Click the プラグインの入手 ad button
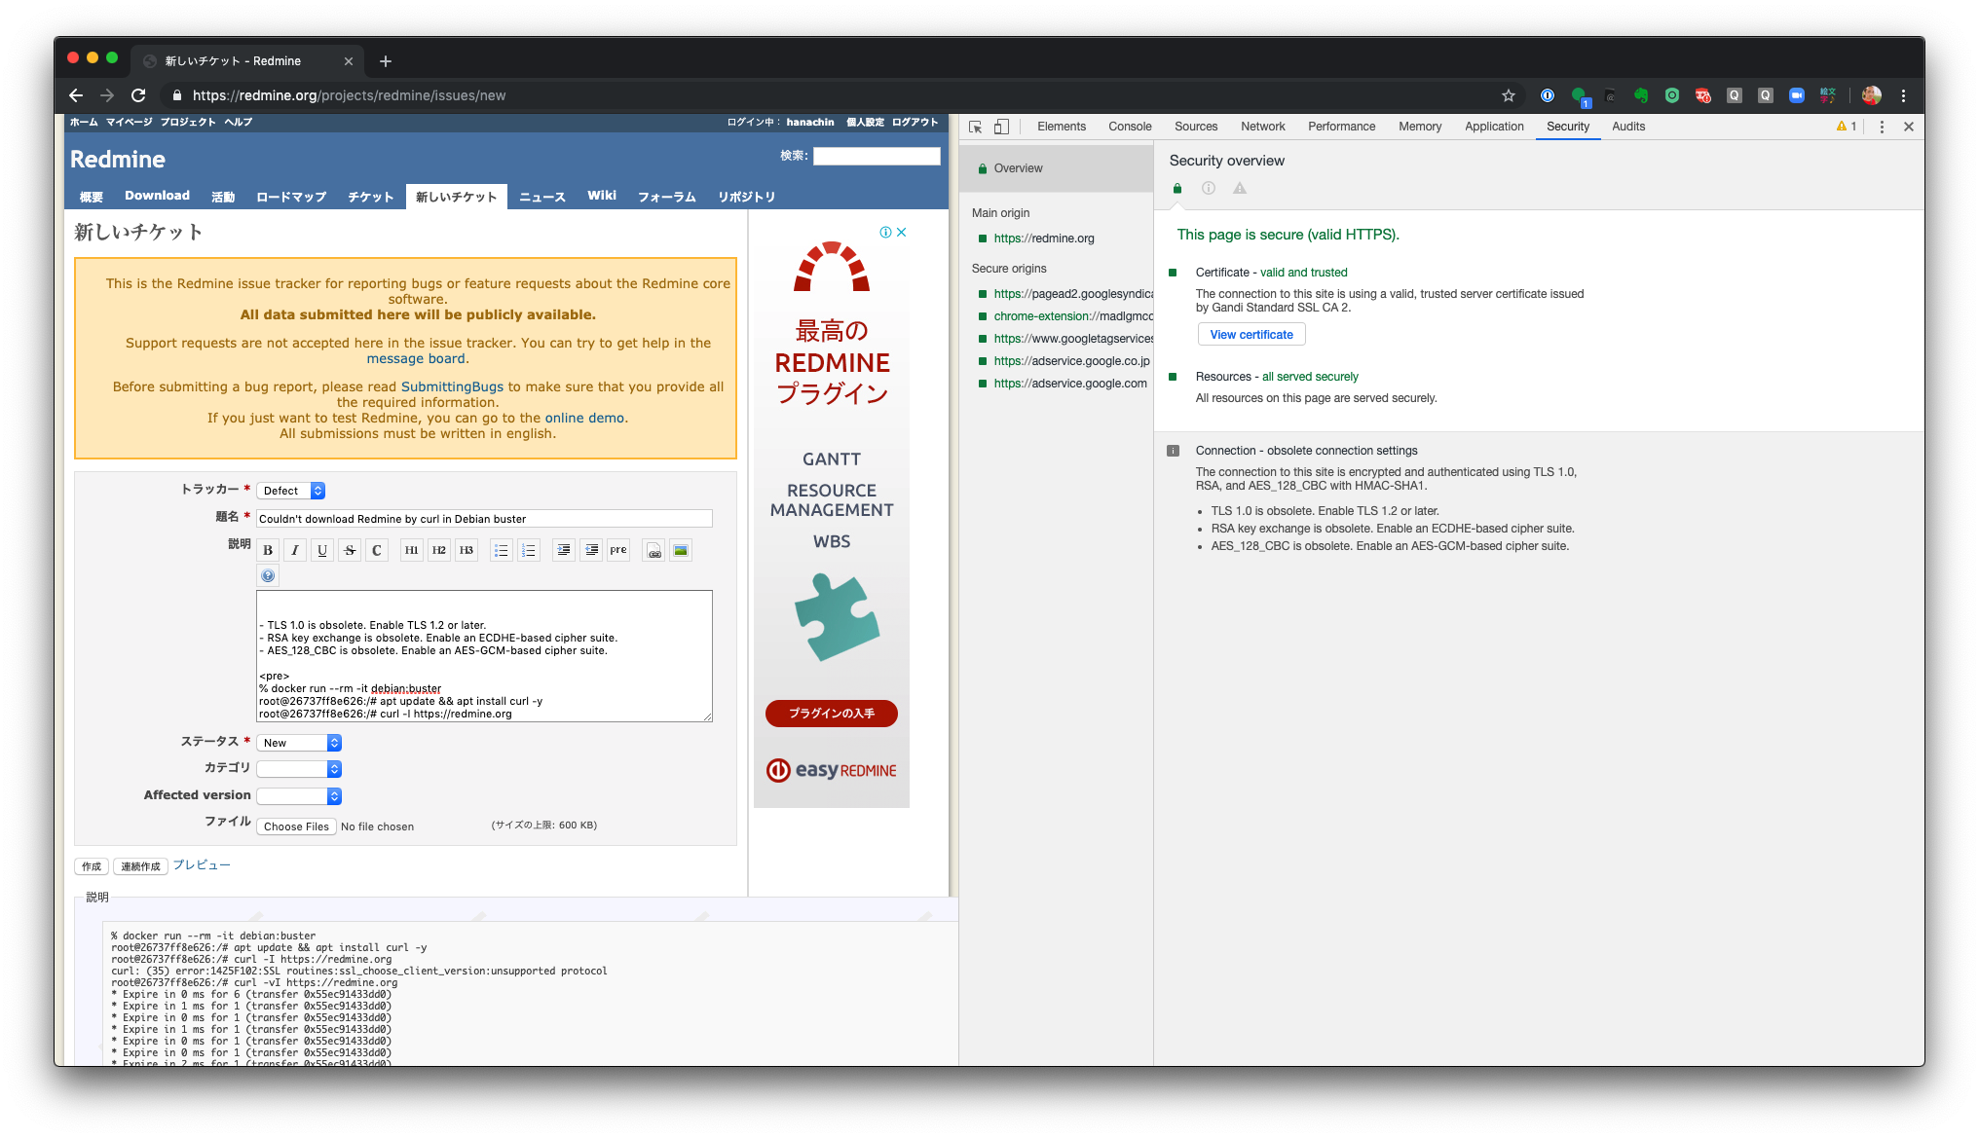The image size is (1979, 1138). pyautogui.click(x=832, y=714)
